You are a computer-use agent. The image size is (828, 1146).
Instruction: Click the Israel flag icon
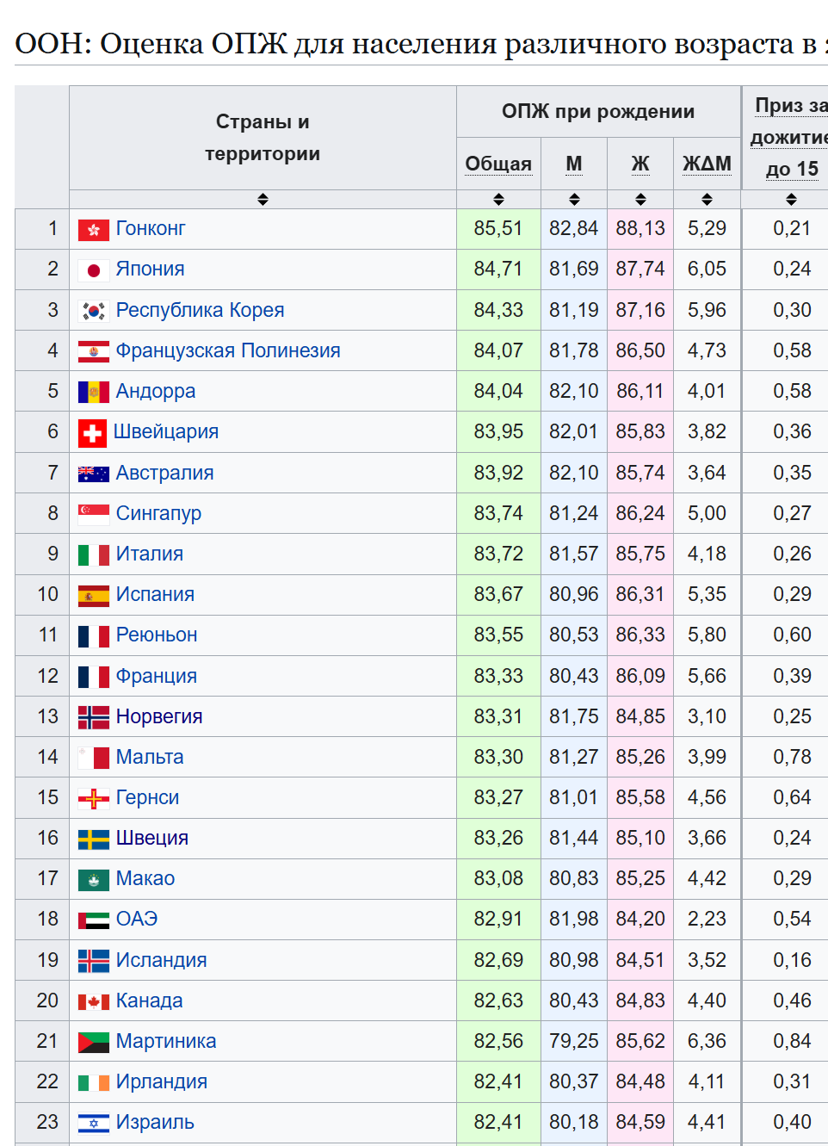(x=93, y=1123)
